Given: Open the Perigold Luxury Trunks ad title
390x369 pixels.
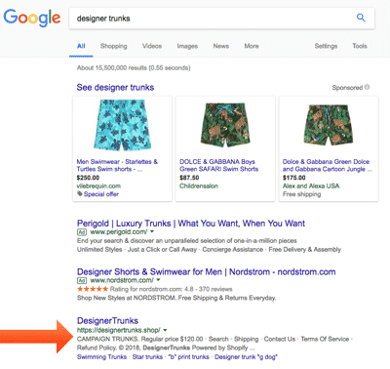Looking at the screenshot, I should tap(191, 224).
